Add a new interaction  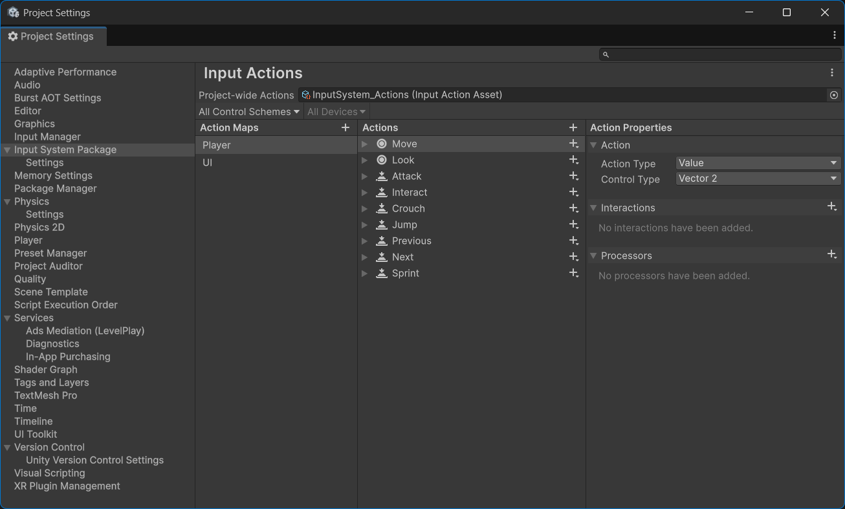[832, 207]
